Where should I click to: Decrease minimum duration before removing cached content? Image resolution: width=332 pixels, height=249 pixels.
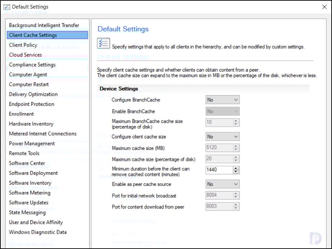click(x=236, y=172)
